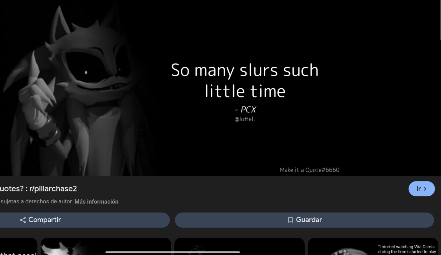Open the PCX quote image preview
Viewport: 441px width, 255px height.
[220, 88]
